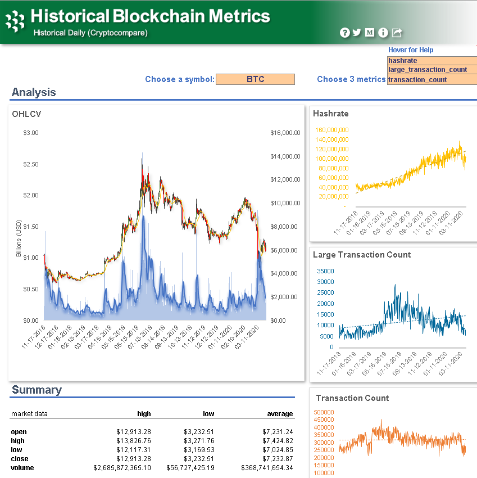Screen dimensions: 477x478
Task: Select the Analysis section header
Action: [31, 92]
